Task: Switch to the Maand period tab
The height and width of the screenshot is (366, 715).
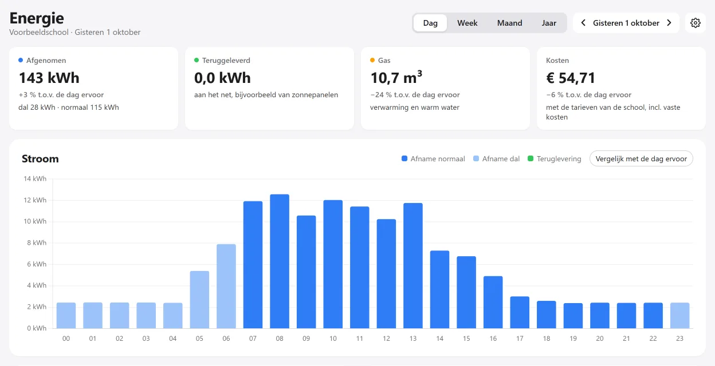Action: pyautogui.click(x=509, y=23)
